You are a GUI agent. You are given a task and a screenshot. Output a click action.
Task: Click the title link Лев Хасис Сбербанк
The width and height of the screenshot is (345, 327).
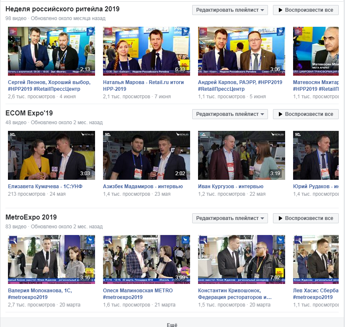tap(316, 294)
